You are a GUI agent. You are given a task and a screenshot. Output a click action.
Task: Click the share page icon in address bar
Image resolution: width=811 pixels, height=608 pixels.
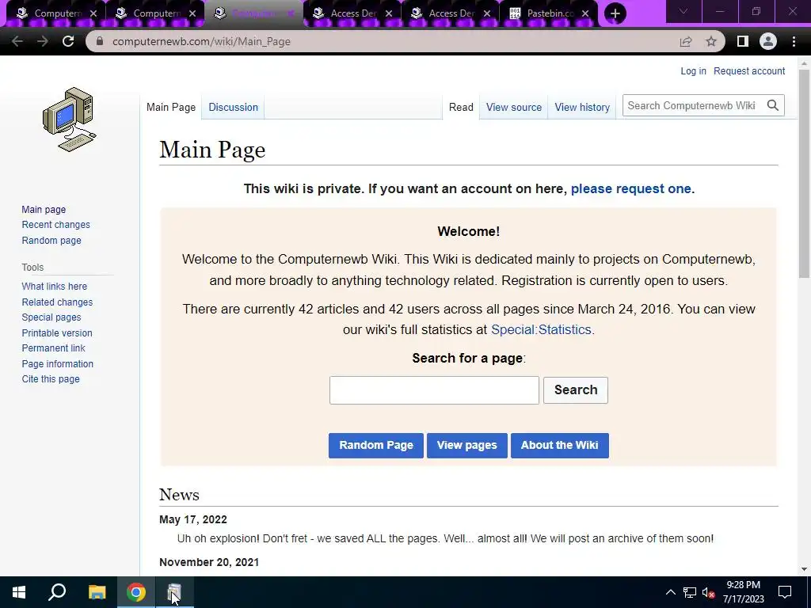click(686, 41)
